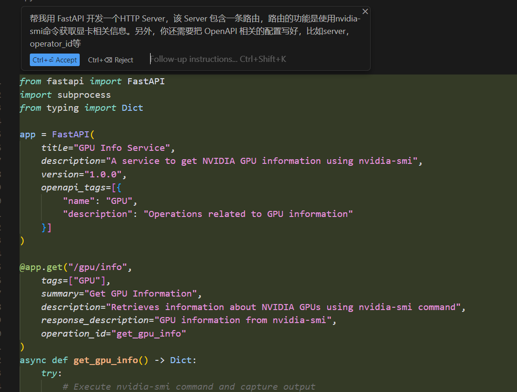Click the Chinese prompt text in the box

coord(195,31)
